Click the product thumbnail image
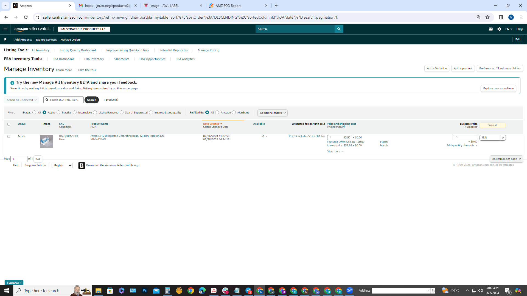Image resolution: width=527 pixels, height=296 pixels. point(47,141)
